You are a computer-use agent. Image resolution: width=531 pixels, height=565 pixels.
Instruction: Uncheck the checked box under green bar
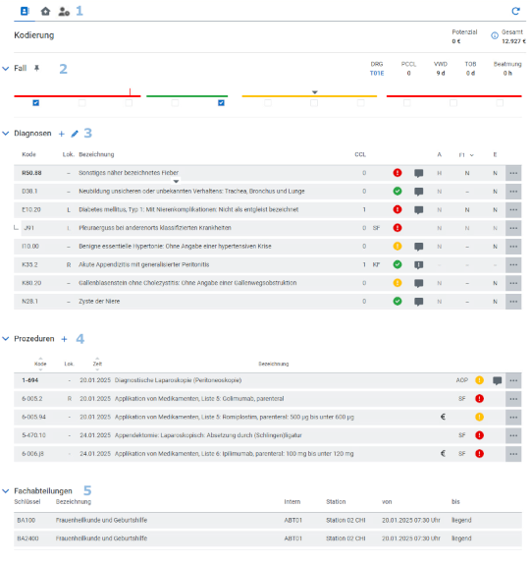click(221, 103)
